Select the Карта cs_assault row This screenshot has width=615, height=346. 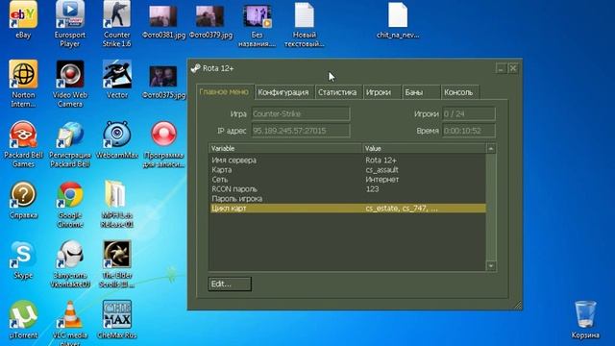pos(348,170)
